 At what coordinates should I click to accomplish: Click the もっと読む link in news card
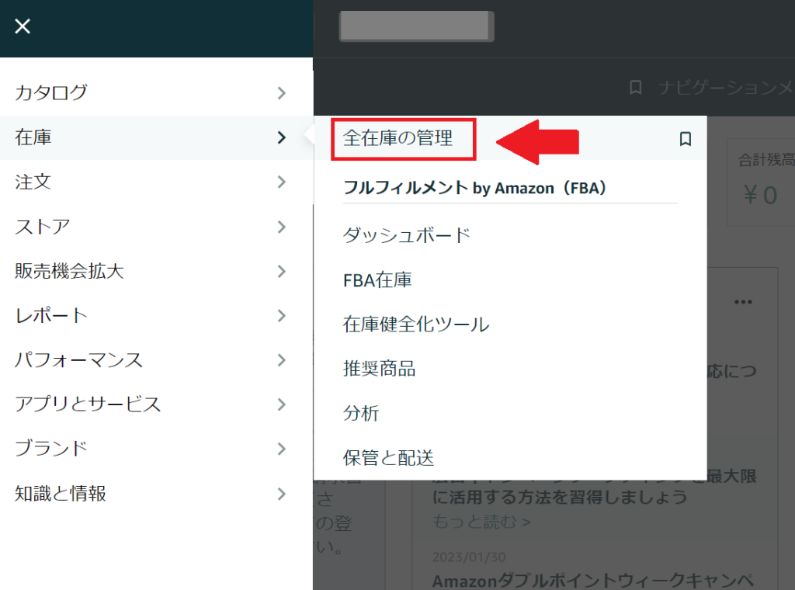coord(481,522)
